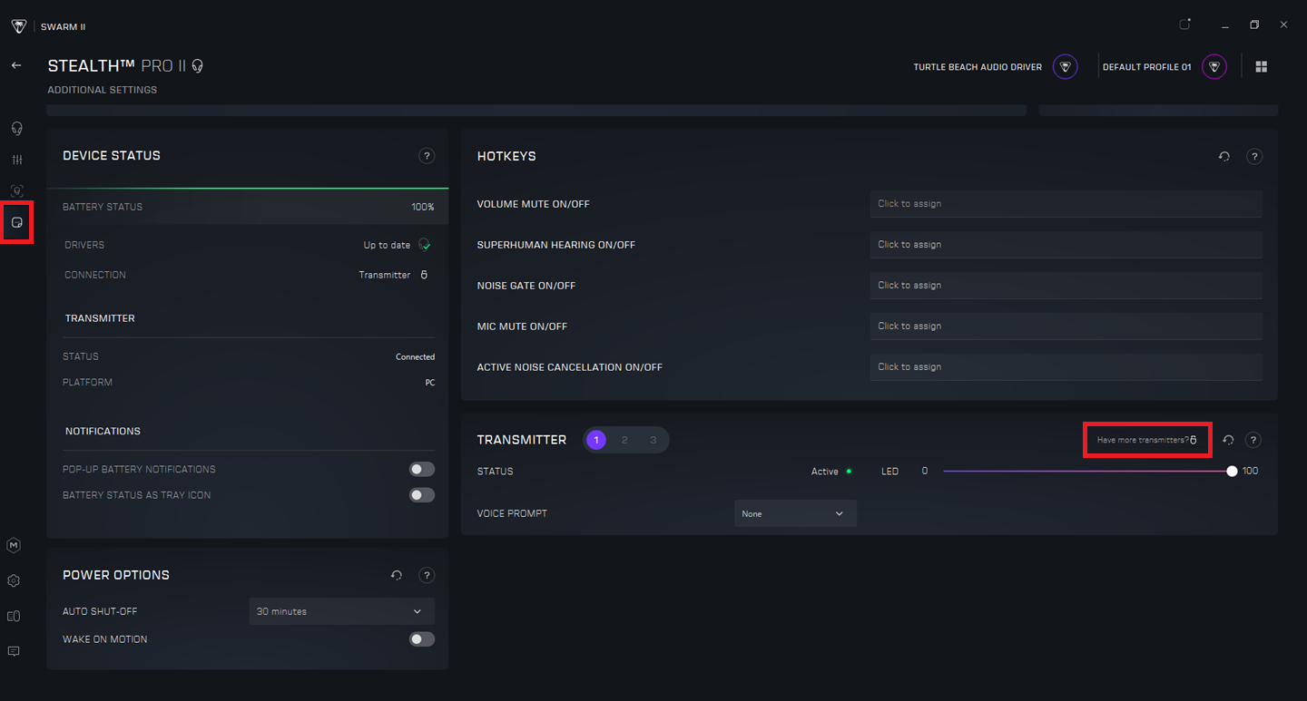1307x701 pixels.
Task: Assign hotkey for Superhuman Hearing On/Off
Action: point(1066,245)
